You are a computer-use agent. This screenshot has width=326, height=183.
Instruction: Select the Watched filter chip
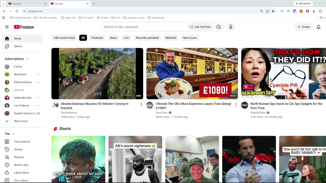tap(171, 38)
